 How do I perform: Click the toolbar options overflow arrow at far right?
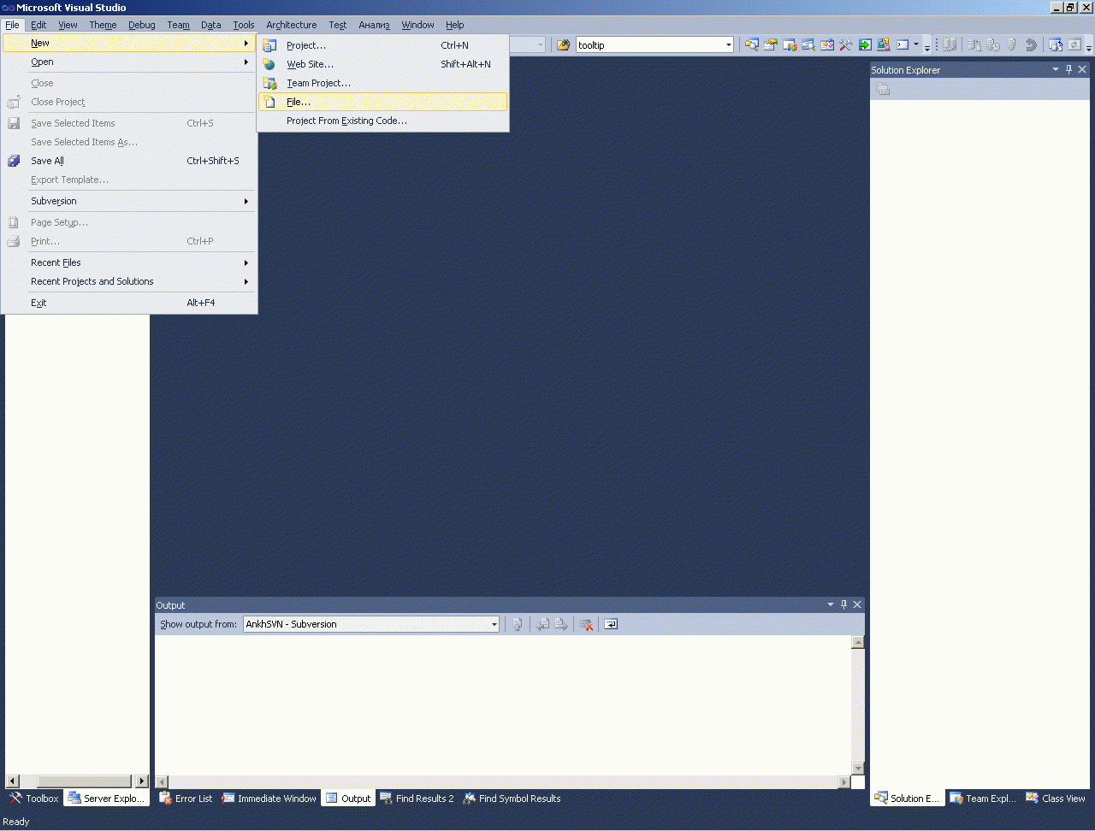pos(1089,46)
